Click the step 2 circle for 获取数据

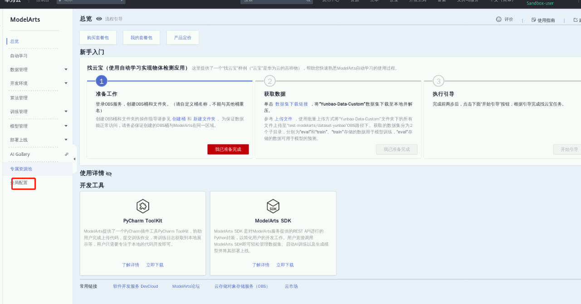coord(270,81)
